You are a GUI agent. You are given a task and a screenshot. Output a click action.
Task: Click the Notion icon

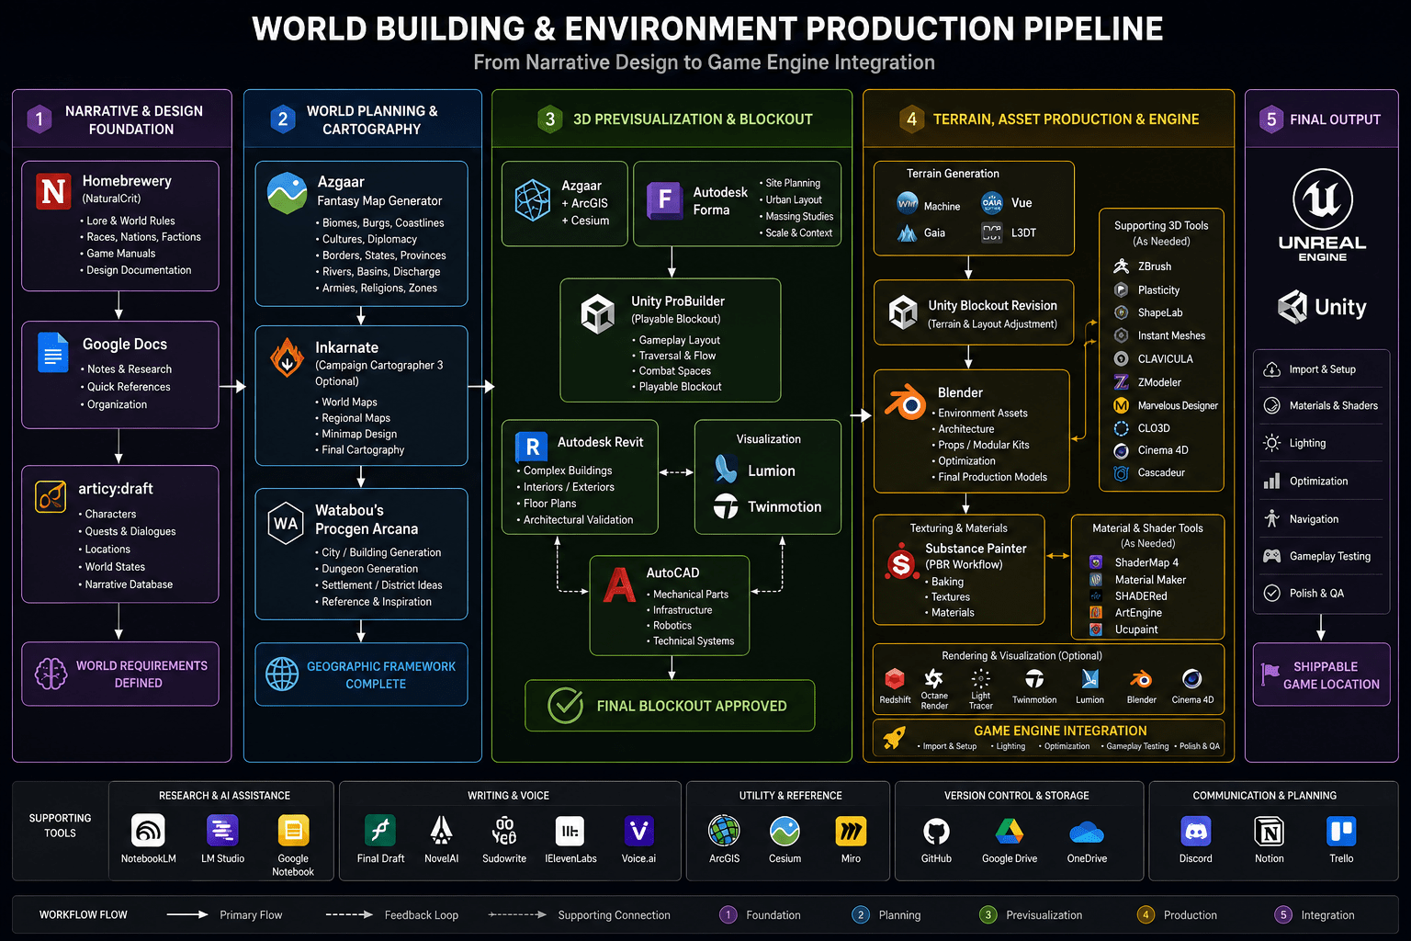tap(1270, 831)
